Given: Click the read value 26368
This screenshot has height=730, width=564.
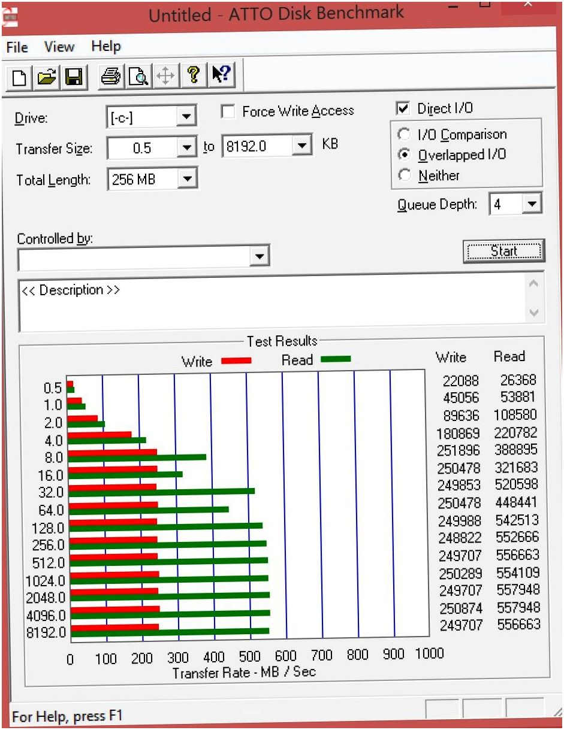Looking at the screenshot, I should [518, 380].
